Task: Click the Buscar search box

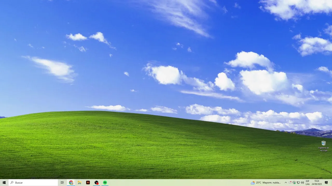Action: coord(33,183)
